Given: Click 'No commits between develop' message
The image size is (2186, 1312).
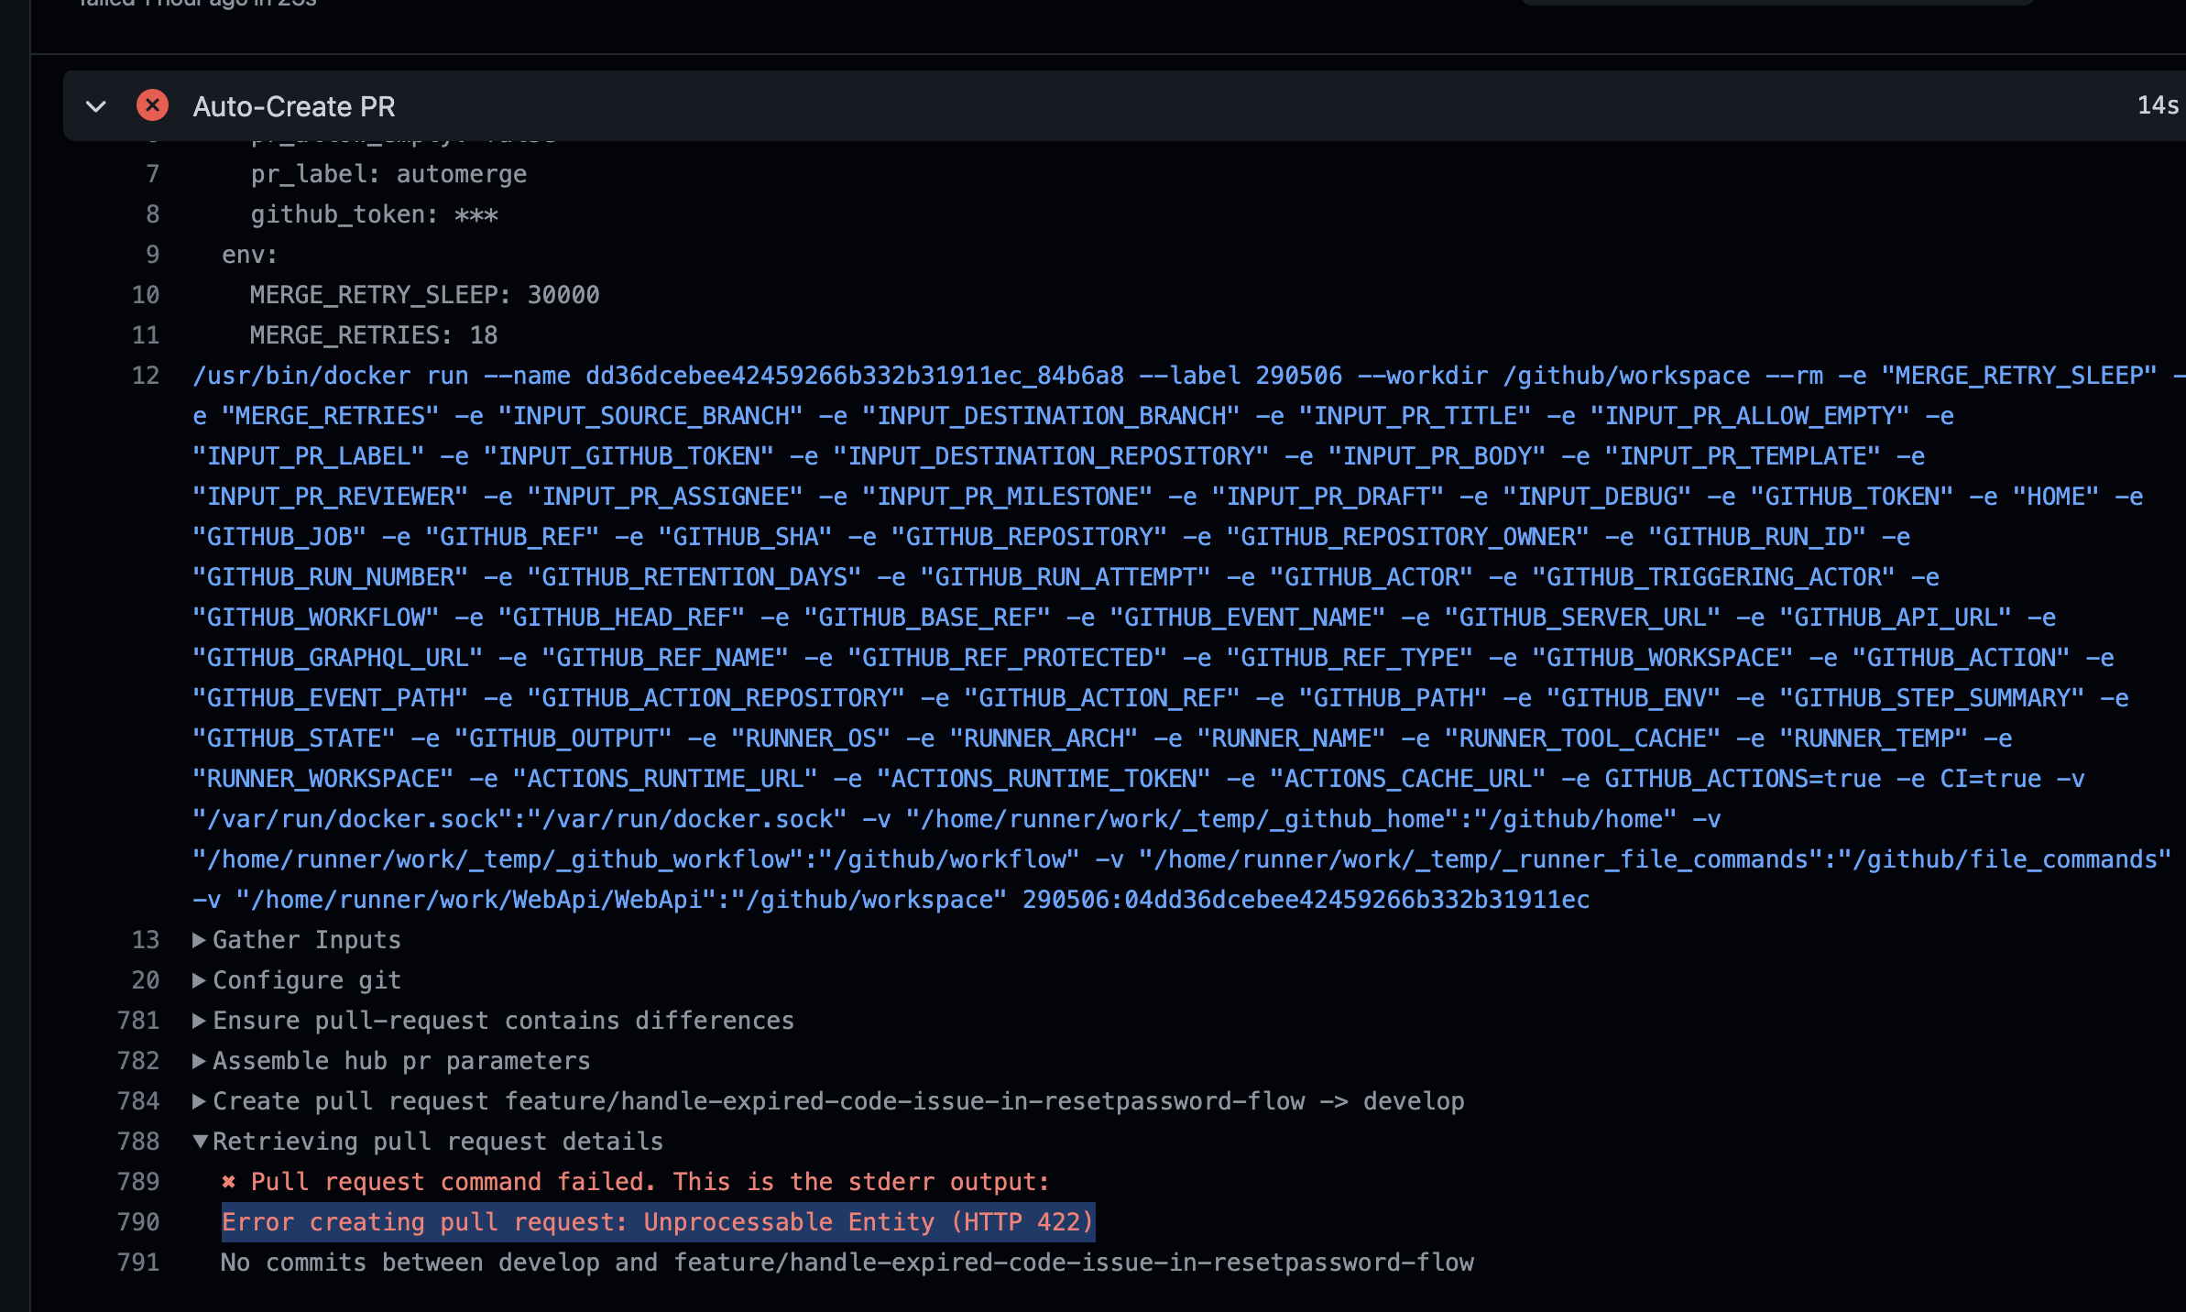Looking at the screenshot, I should pyautogui.click(x=847, y=1263).
